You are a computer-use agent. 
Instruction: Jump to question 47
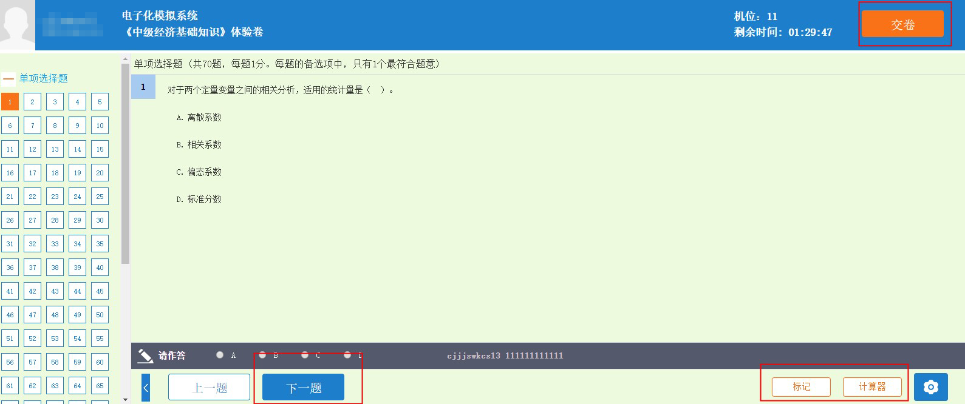(x=32, y=315)
